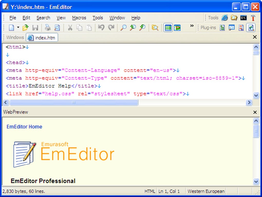Click the first Plug-ins outline icon
This screenshot has height=197, width=262.
222,28
